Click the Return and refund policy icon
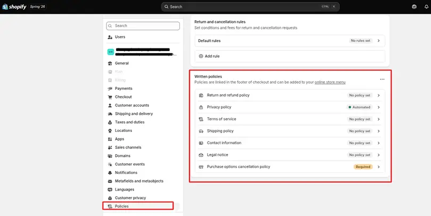431x216 pixels. (x=201, y=95)
